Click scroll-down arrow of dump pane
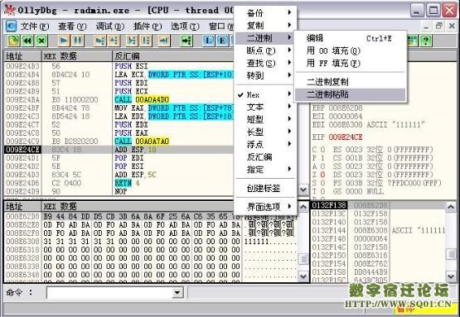Viewport: 460px width, 317px height. click(x=303, y=276)
